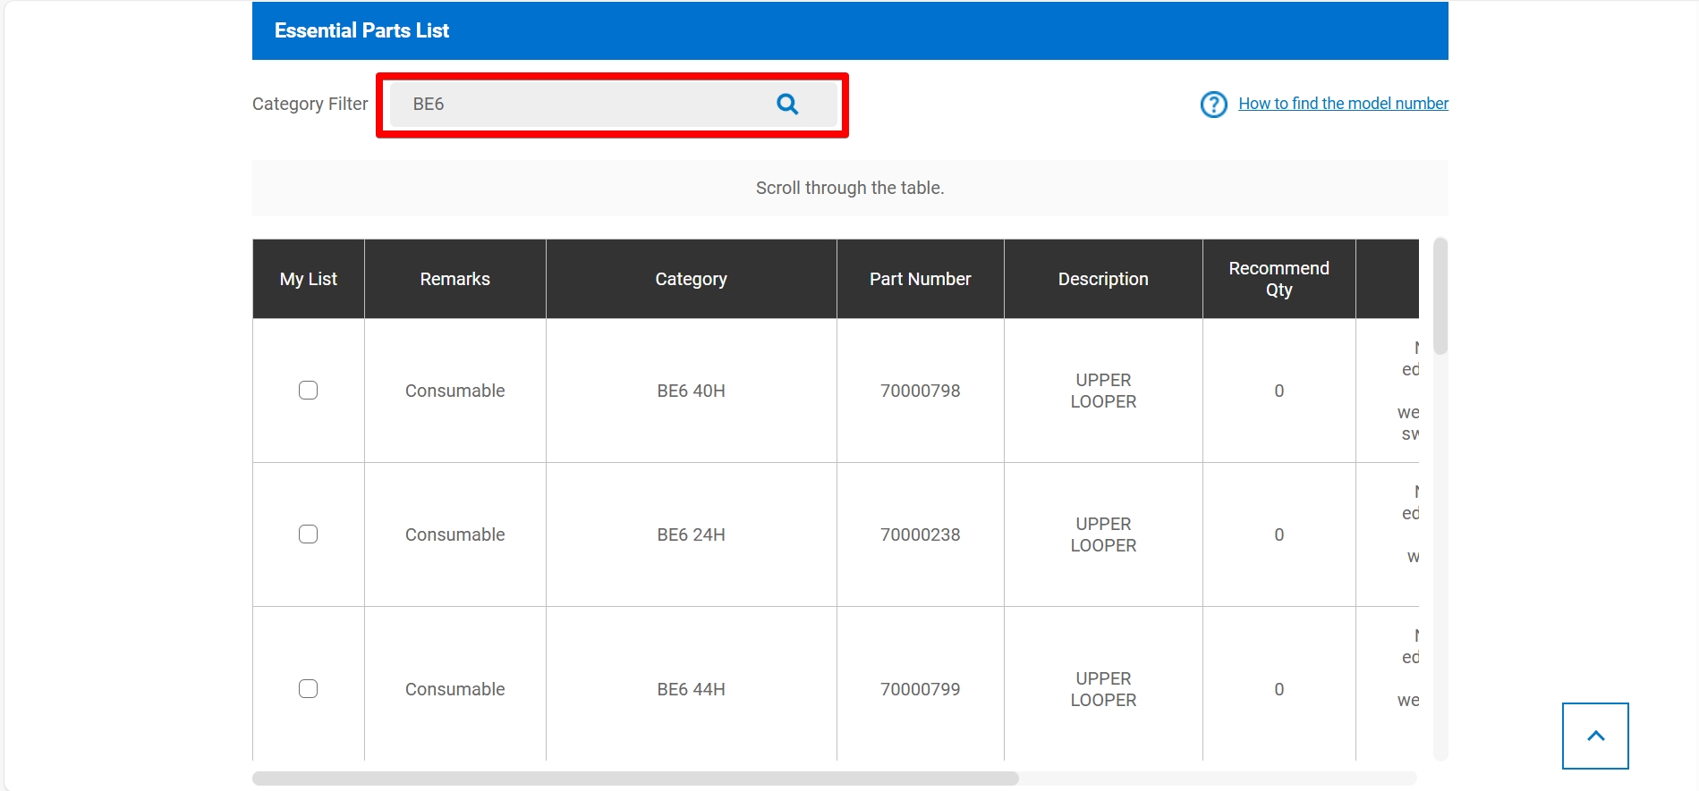Viewport: 1699px width, 791px height.
Task: Click the Recommend Qty column header
Action: tap(1278, 279)
